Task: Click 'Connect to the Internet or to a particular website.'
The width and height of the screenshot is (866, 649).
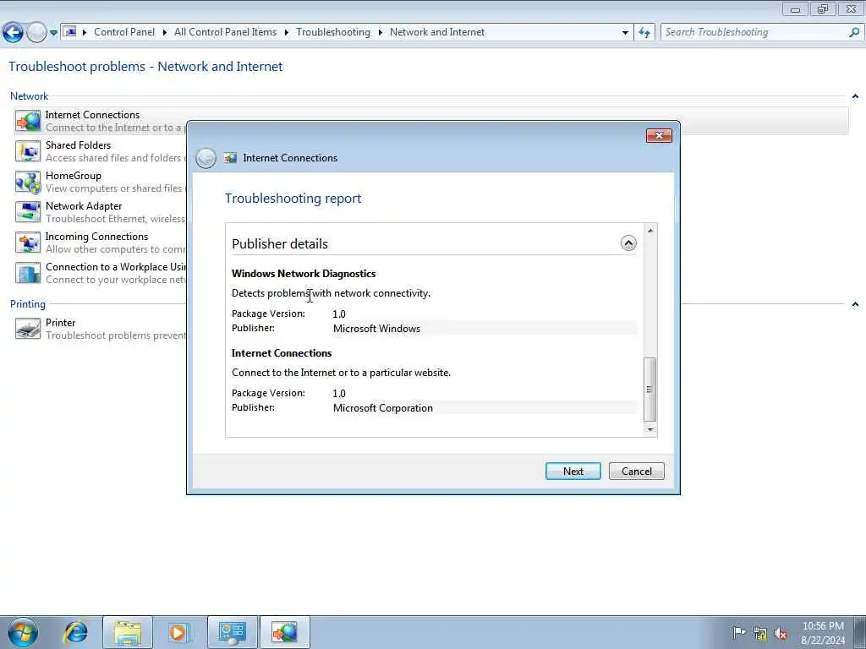Action: click(341, 373)
